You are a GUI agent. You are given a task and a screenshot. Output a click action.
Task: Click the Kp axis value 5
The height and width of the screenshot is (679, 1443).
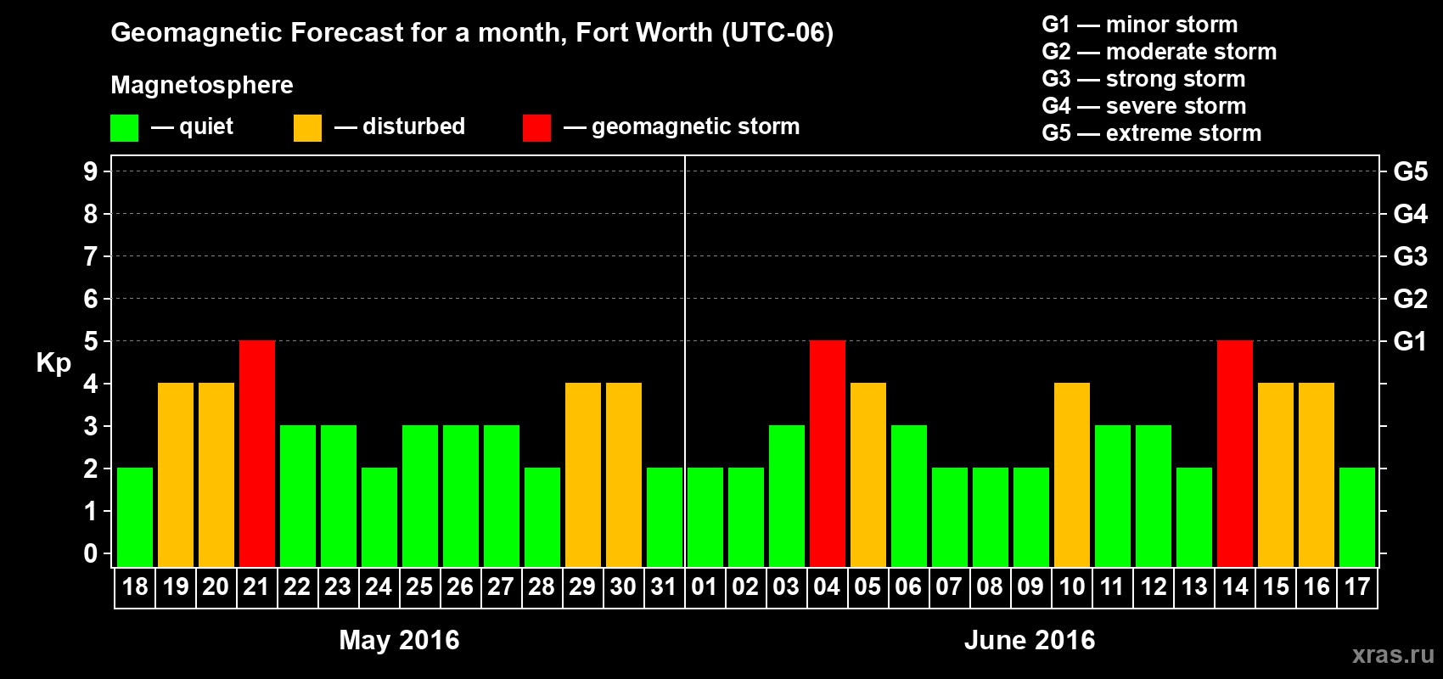(x=91, y=341)
